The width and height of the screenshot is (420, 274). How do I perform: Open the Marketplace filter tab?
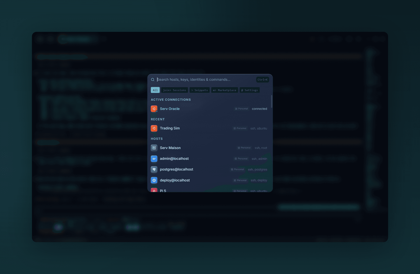tap(224, 90)
